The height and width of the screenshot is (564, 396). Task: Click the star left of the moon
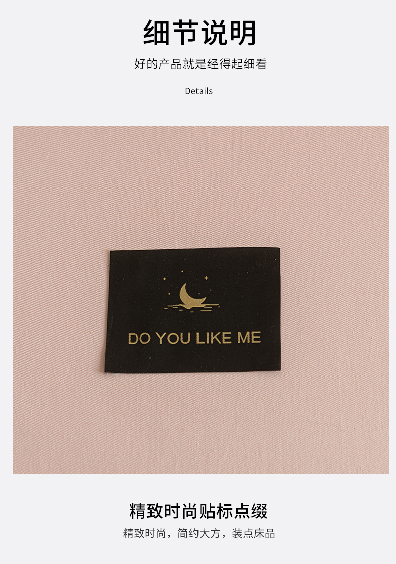point(165,278)
